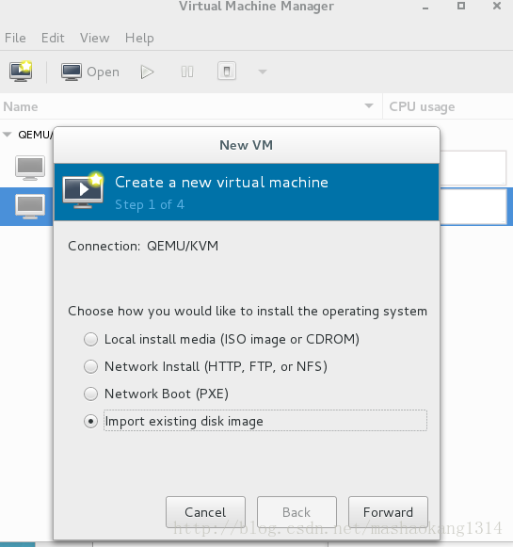
Task: Open the File menu
Action: point(15,38)
